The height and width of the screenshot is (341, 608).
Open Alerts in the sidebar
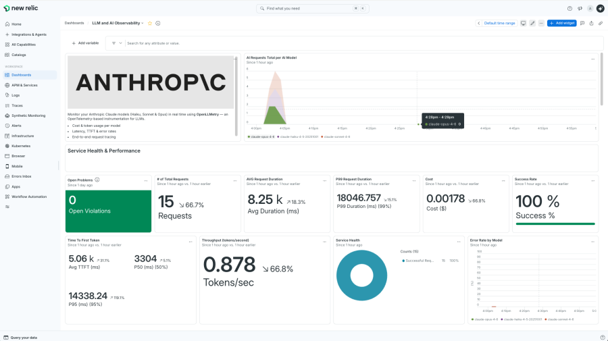(29, 126)
